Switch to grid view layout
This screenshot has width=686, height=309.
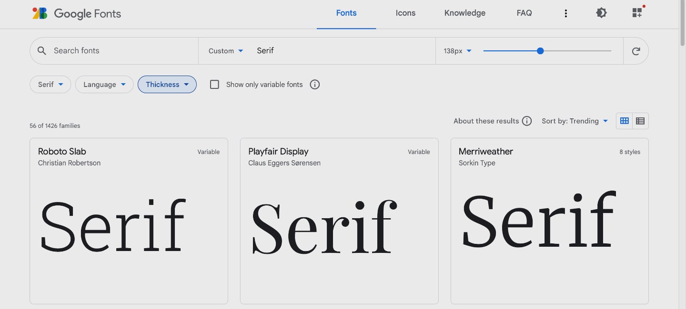click(x=624, y=121)
